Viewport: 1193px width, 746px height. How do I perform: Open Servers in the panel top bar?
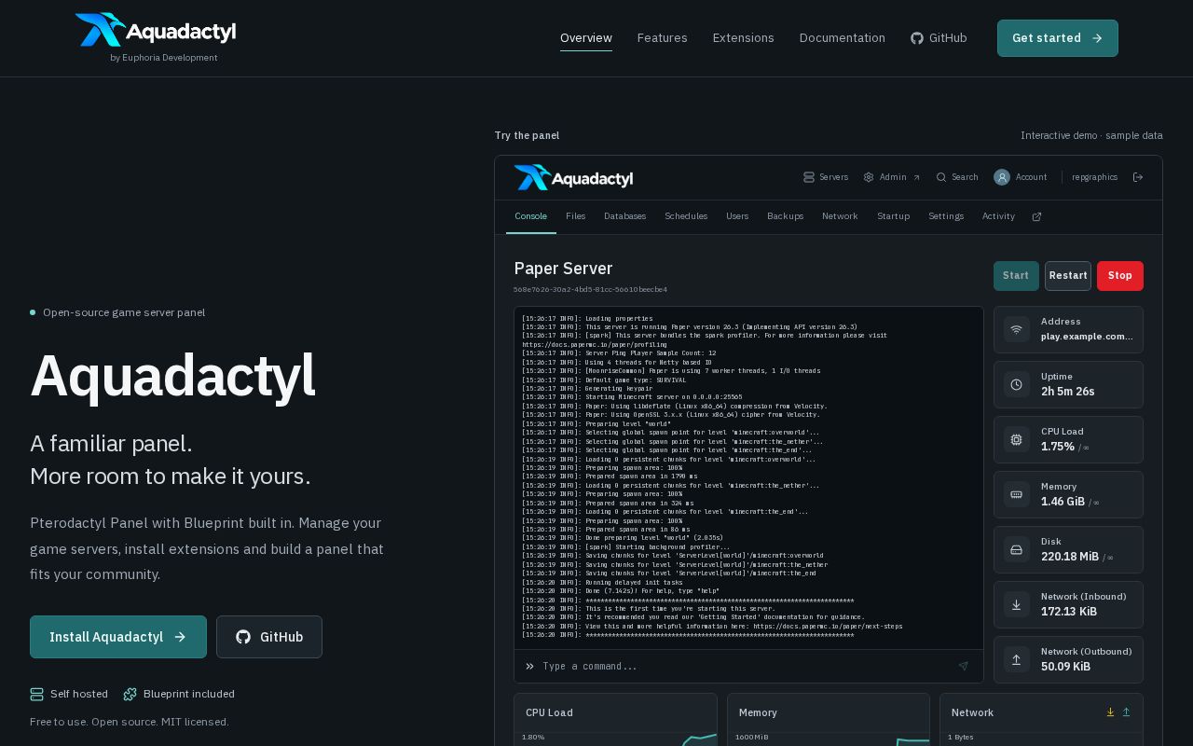point(826,177)
